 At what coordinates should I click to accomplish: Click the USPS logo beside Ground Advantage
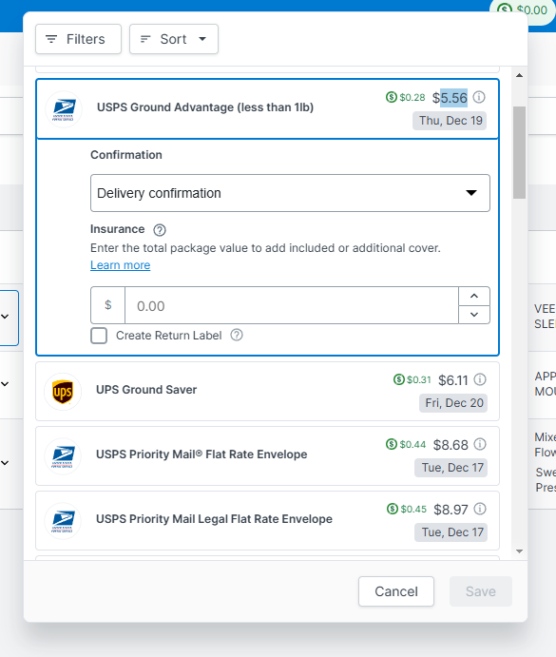[x=64, y=109]
